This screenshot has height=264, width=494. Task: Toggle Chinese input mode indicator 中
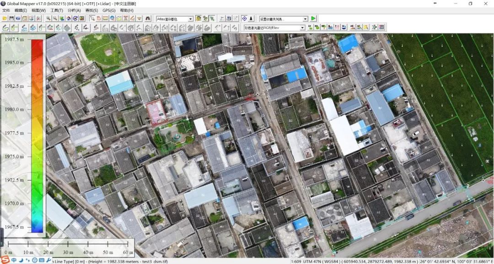pyautogui.click(x=14, y=260)
